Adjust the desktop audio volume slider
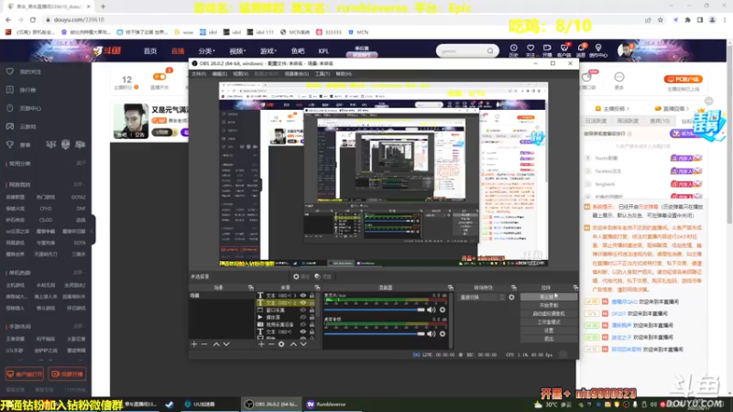733x412 pixels. 375,333
